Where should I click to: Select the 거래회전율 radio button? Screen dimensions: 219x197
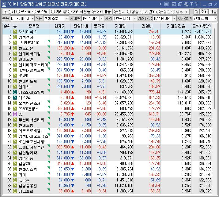point(70,12)
